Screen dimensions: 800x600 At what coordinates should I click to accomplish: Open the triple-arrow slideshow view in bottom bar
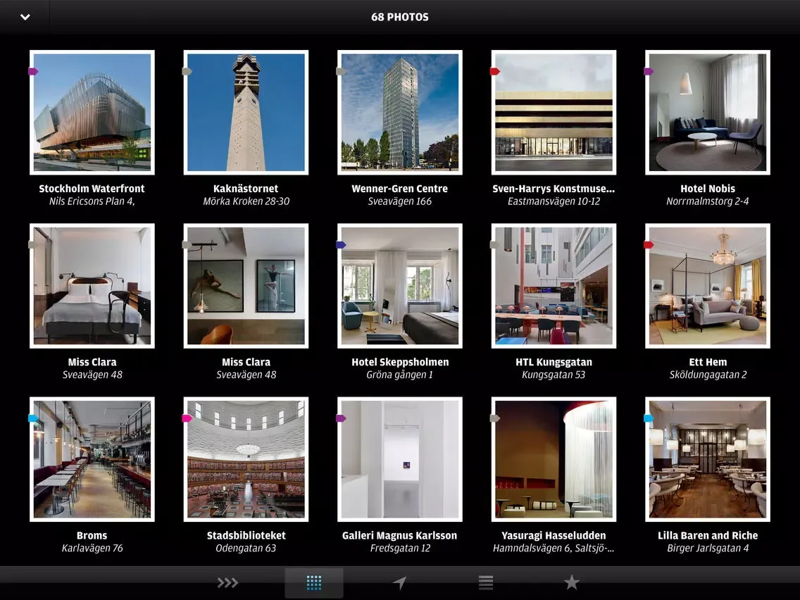point(227,582)
